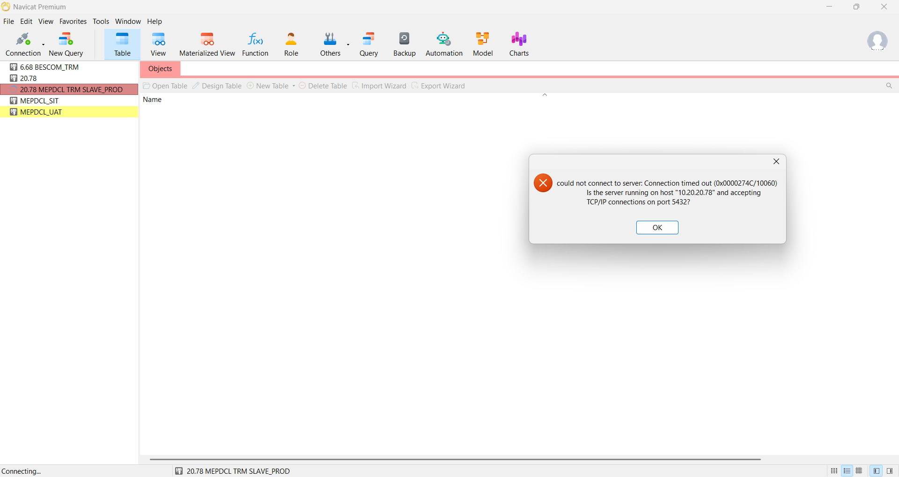Click the horizontal scrollbar in the objects pane
The width and height of the screenshot is (899, 477).
tap(455, 459)
